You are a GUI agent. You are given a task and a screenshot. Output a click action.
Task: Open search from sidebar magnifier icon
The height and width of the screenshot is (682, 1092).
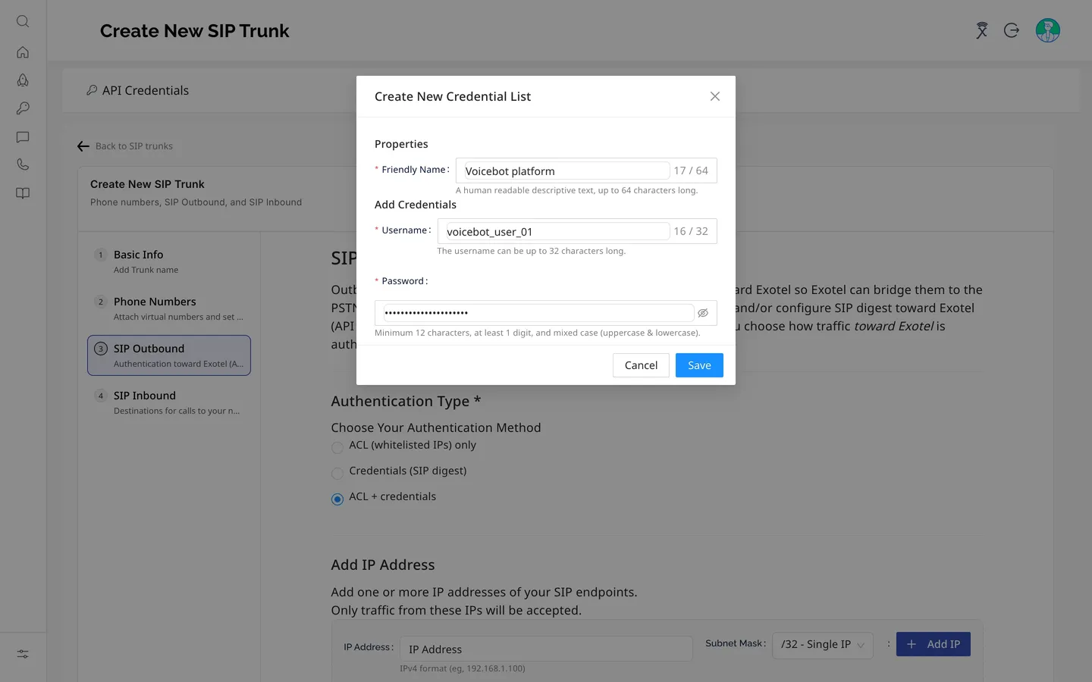coord(23,21)
